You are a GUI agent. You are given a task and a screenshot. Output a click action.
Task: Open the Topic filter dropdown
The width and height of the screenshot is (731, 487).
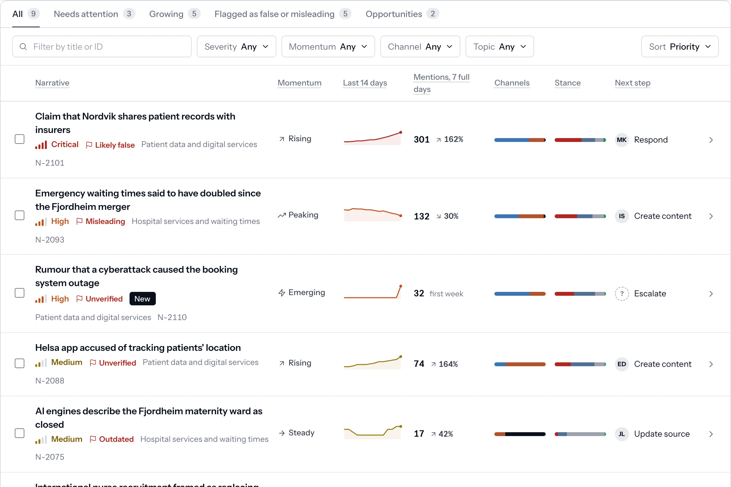click(500, 47)
